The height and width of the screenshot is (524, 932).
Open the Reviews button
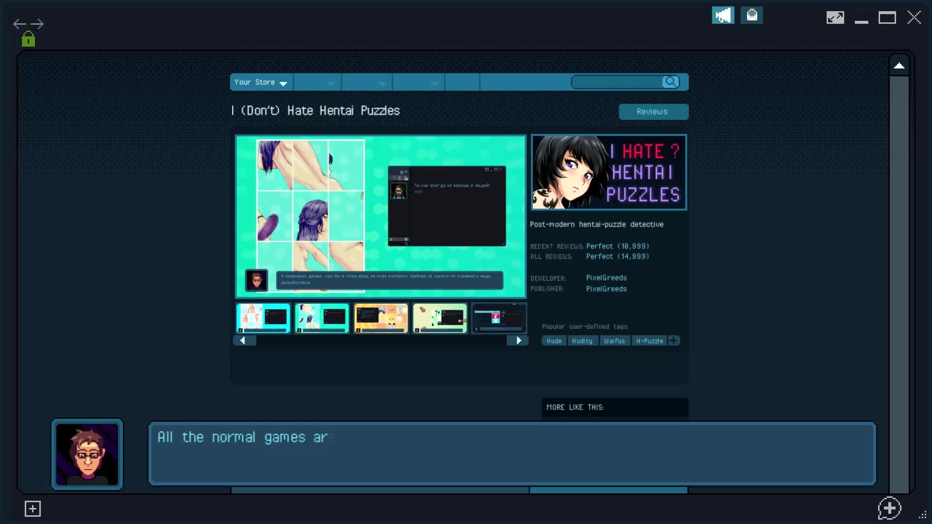(653, 112)
